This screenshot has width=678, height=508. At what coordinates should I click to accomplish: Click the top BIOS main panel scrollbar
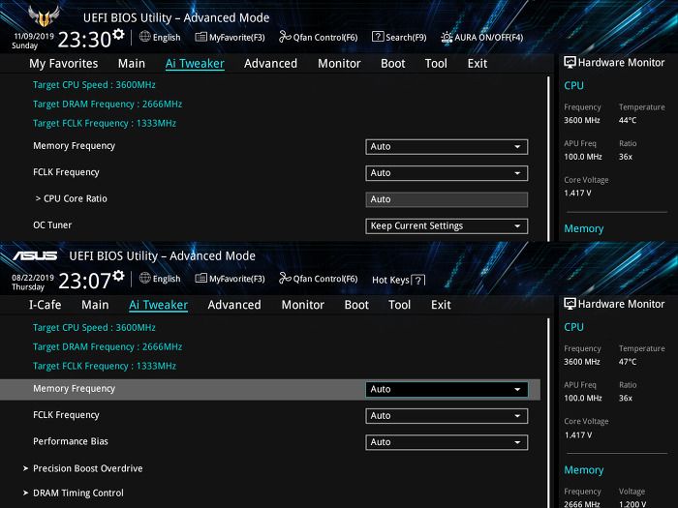coord(548,159)
